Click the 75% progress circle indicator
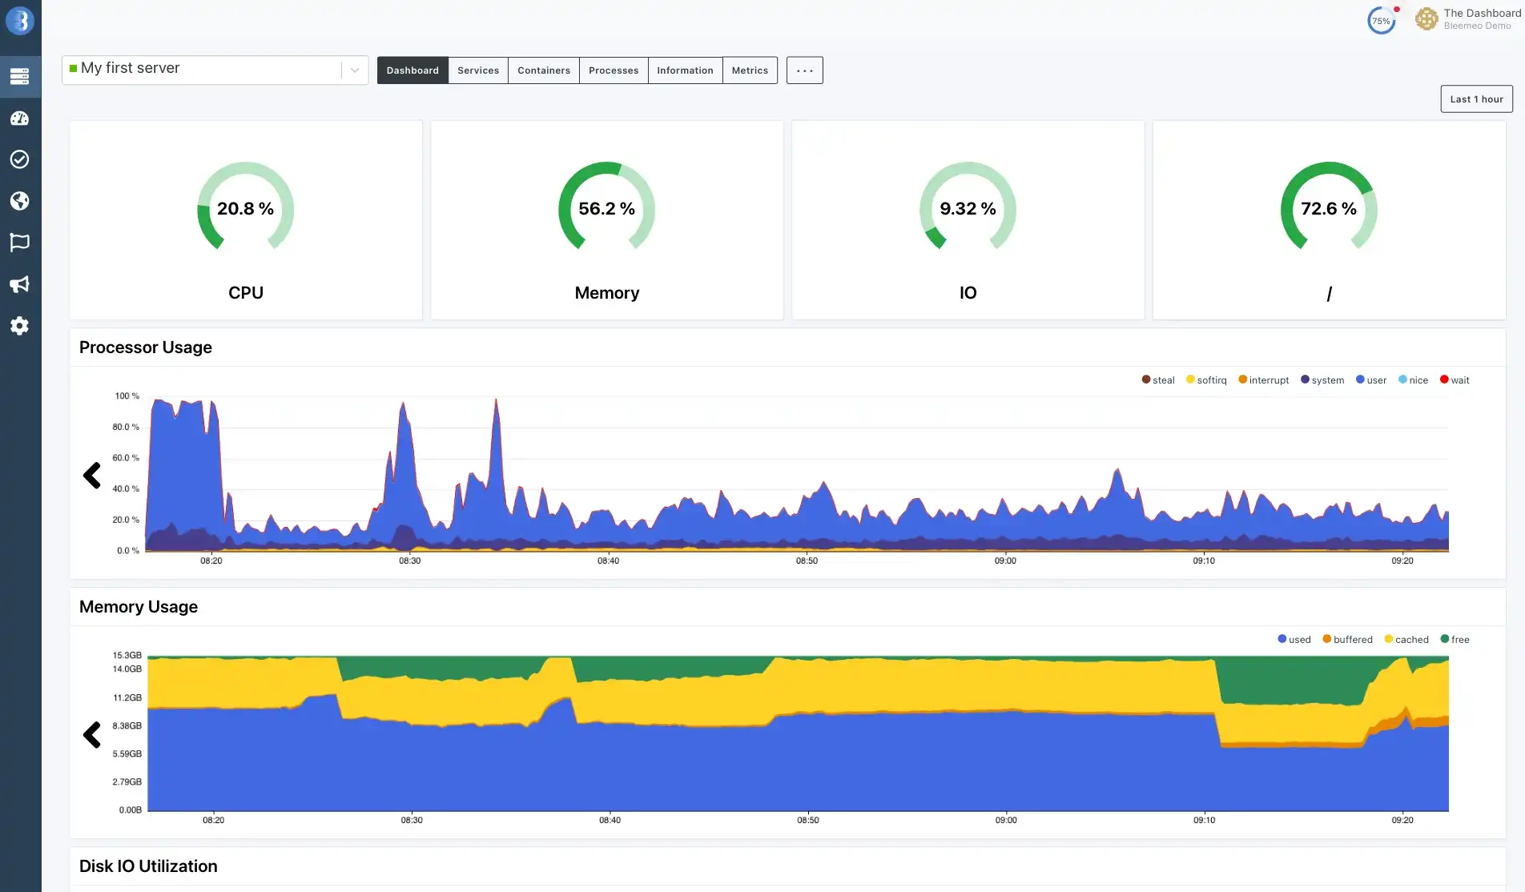The image size is (1525, 892). pyautogui.click(x=1382, y=21)
